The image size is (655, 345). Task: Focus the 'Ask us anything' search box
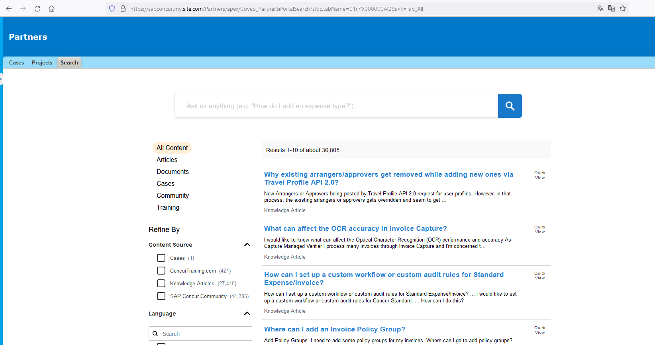[336, 106]
